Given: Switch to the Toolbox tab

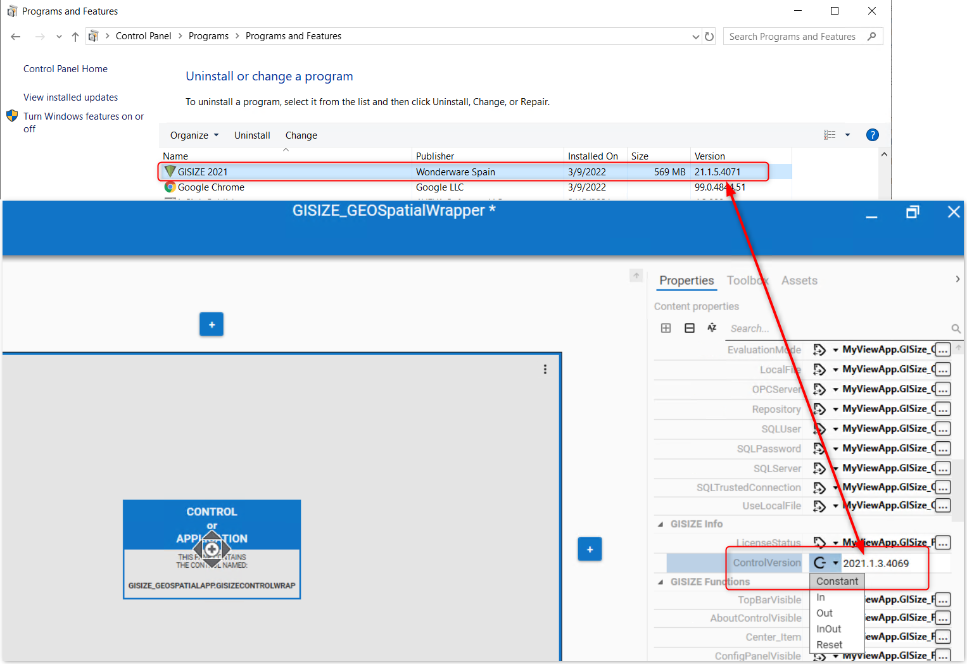Looking at the screenshot, I should 748,280.
